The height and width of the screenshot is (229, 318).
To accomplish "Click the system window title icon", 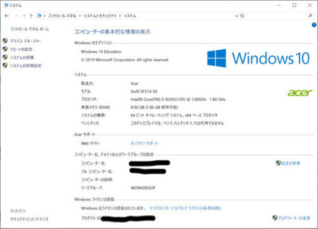I will 6,5.
